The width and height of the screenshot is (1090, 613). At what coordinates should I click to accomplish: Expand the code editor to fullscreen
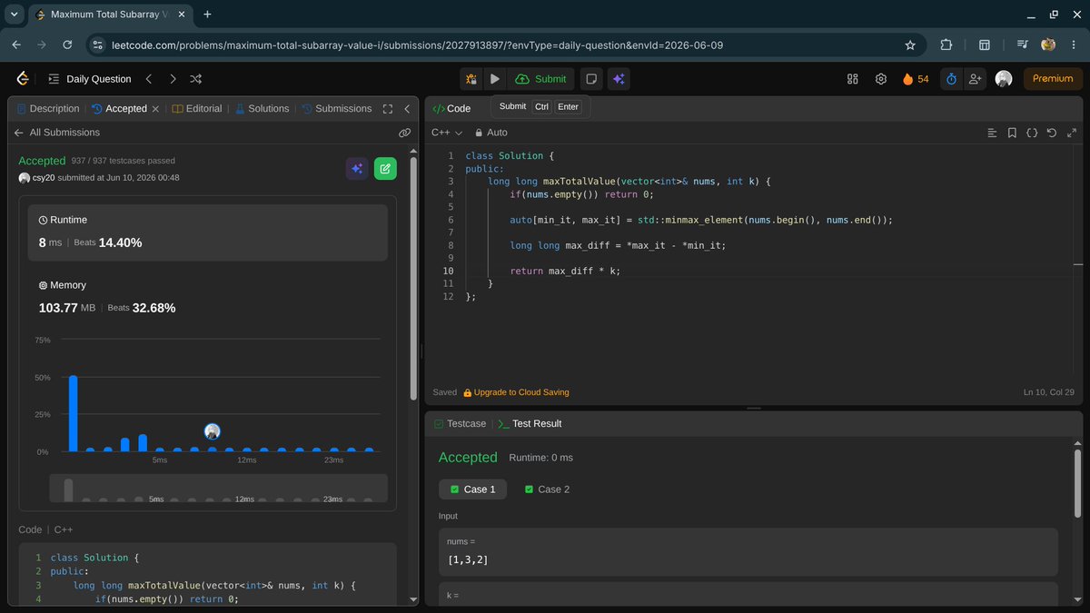click(1072, 133)
